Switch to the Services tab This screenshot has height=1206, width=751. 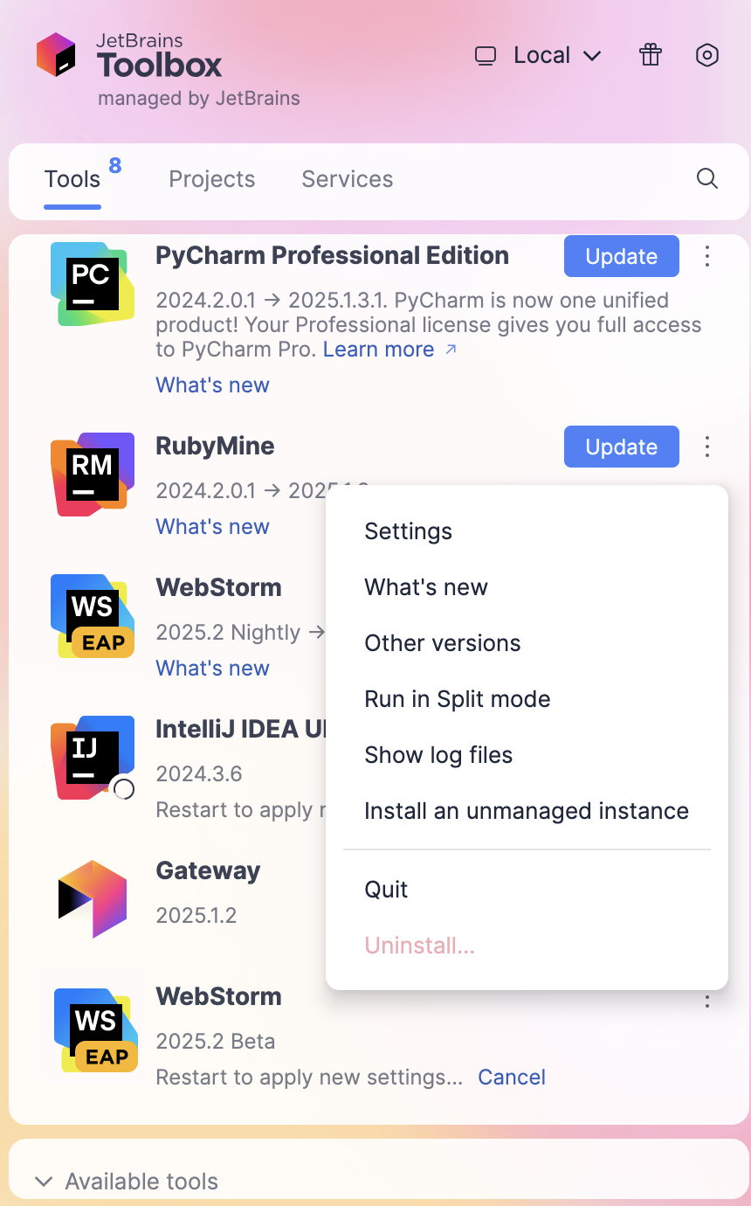[x=347, y=178]
